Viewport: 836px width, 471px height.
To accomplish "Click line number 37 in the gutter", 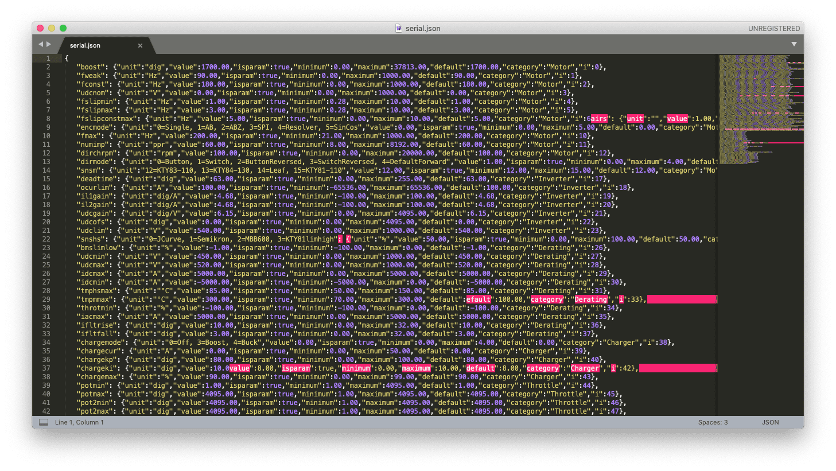I will click(46, 368).
